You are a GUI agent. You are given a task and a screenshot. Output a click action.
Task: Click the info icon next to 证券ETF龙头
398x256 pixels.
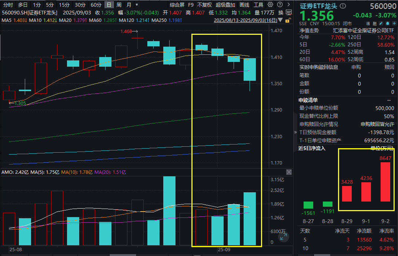point(343,6)
